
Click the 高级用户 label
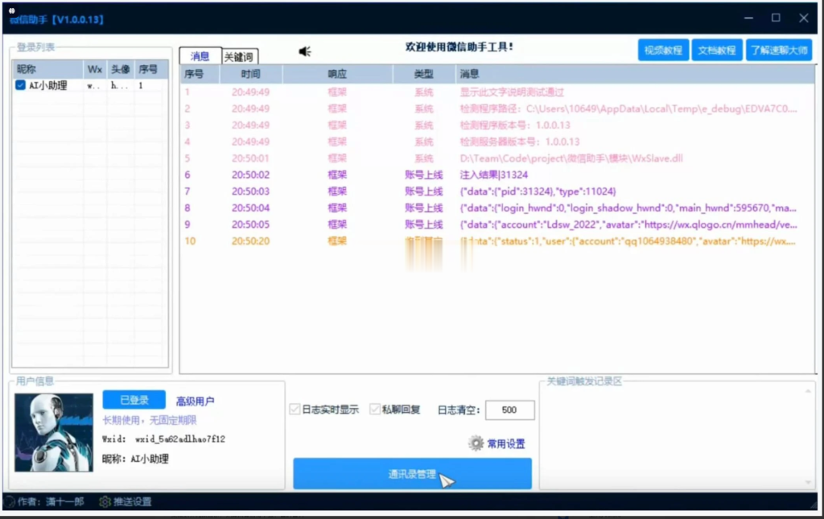(x=195, y=402)
